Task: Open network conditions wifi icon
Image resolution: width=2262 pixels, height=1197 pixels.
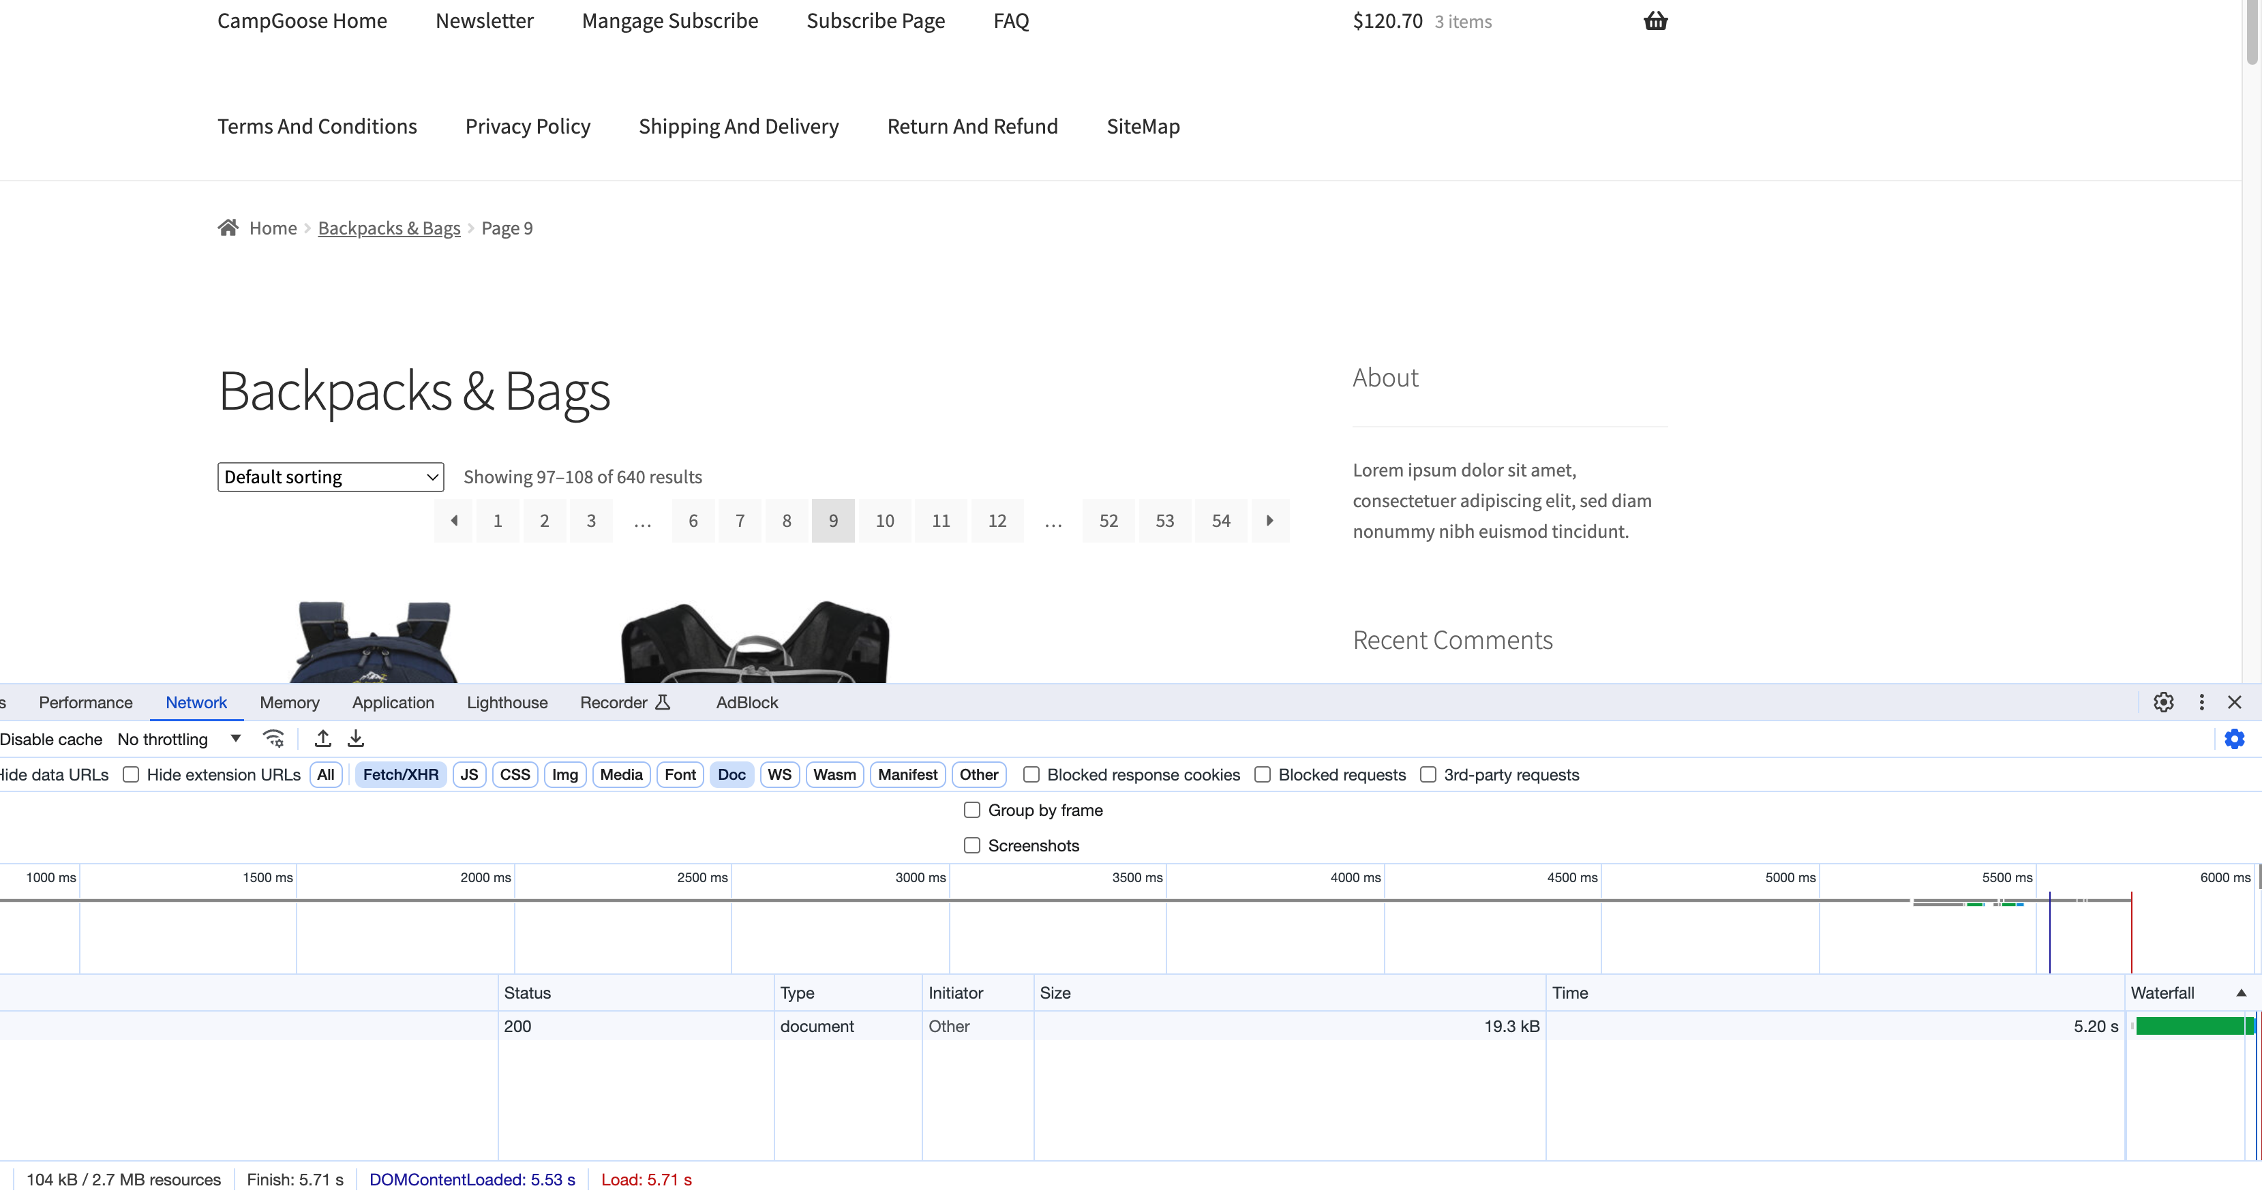Action: point(273,738)
